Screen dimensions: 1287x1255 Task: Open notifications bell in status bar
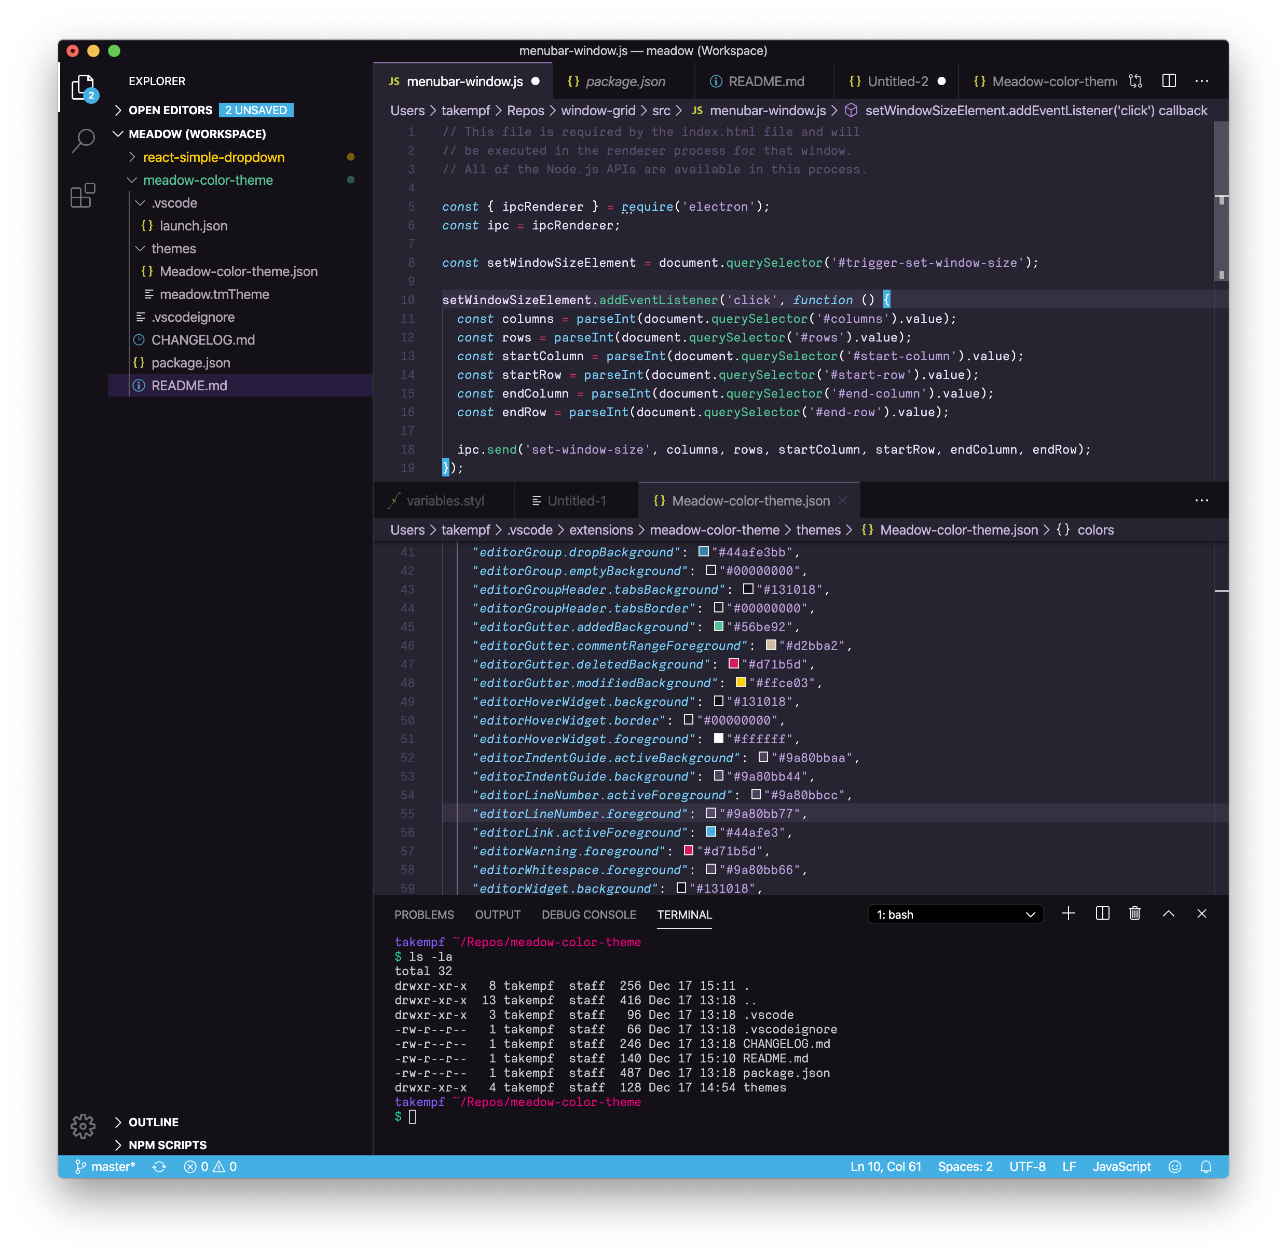(1206, 1167)
